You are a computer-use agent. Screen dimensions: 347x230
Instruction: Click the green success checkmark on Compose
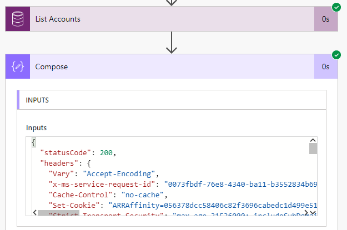[x=336, y=55]
